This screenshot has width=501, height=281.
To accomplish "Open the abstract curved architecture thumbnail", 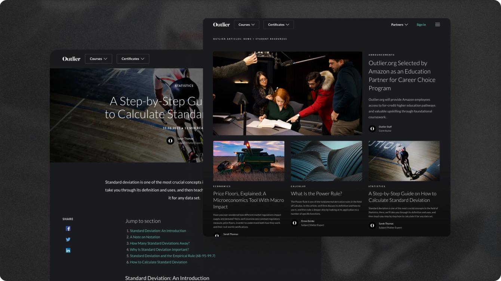I will (x=326, y=161).
